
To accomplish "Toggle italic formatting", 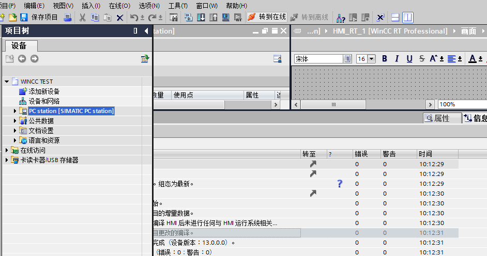I will click(397, 58).
